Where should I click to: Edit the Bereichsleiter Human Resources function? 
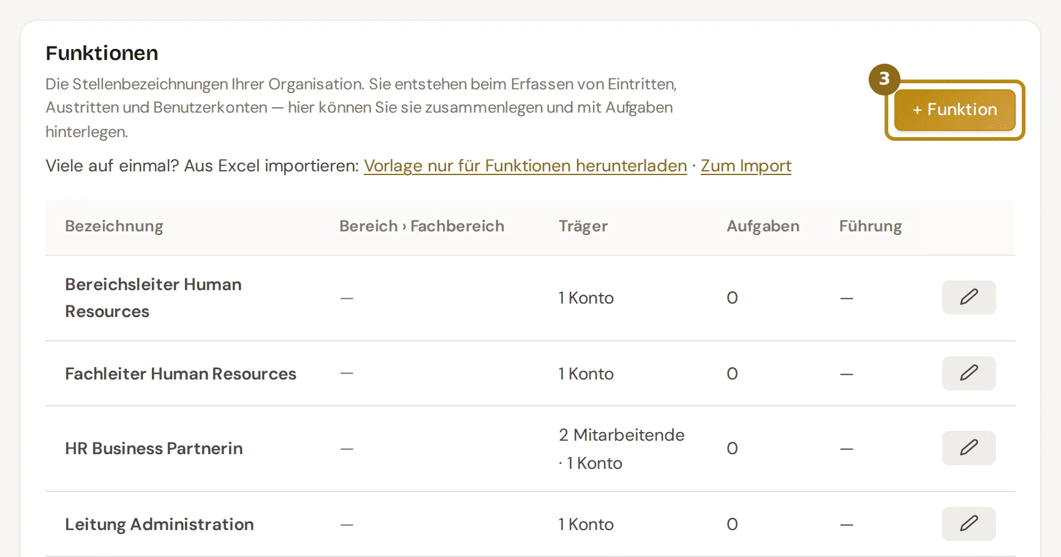[x=968, y=297]
